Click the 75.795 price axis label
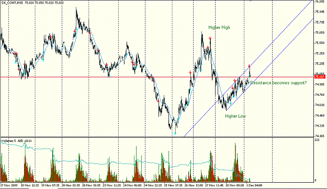Screen dimensions: 327x189 [x=320, y=22]
